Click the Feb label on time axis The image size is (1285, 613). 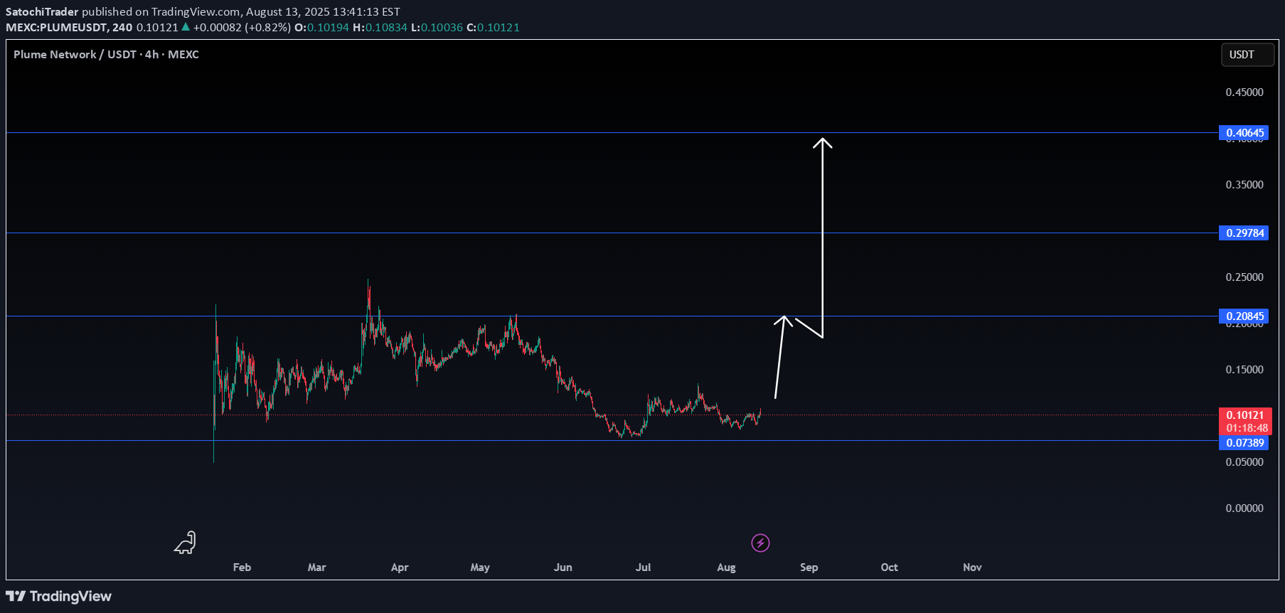tap(242, 567)
